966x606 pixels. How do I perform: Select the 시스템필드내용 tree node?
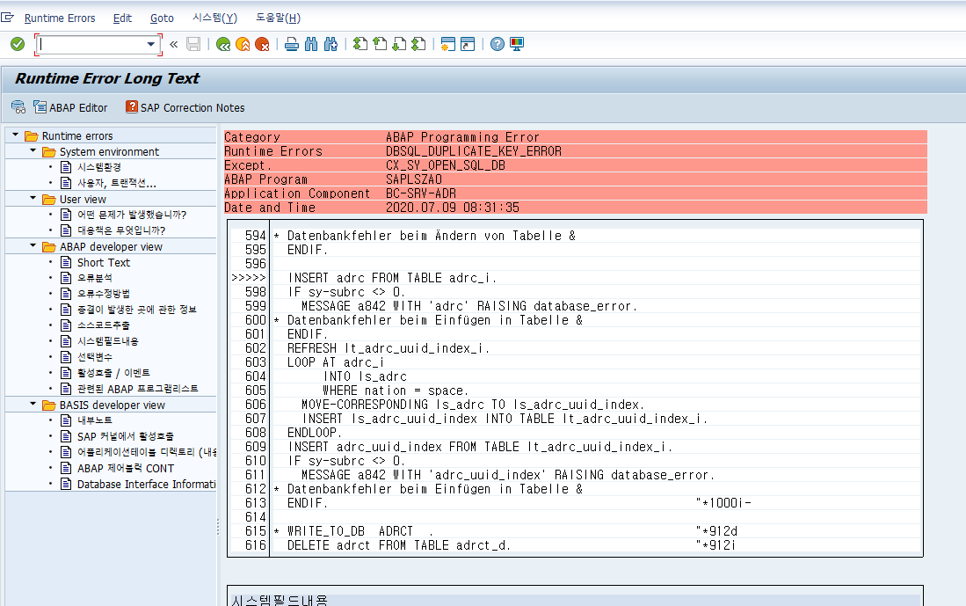(x=108, y=341)
